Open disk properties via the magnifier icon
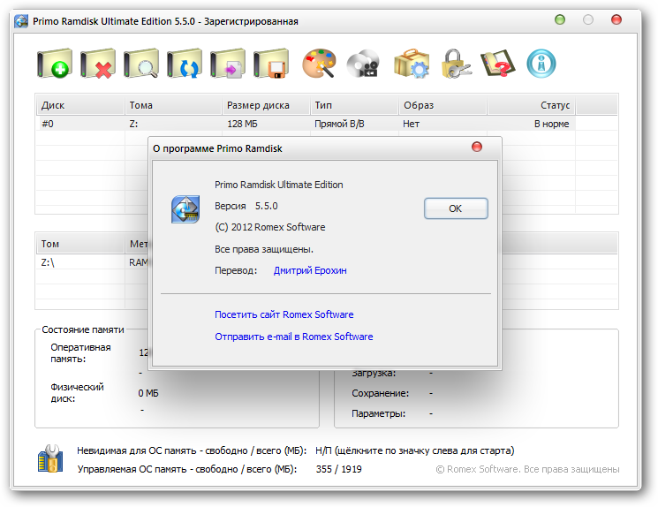Screen dimensions: 658x507 tap(141, 64)
